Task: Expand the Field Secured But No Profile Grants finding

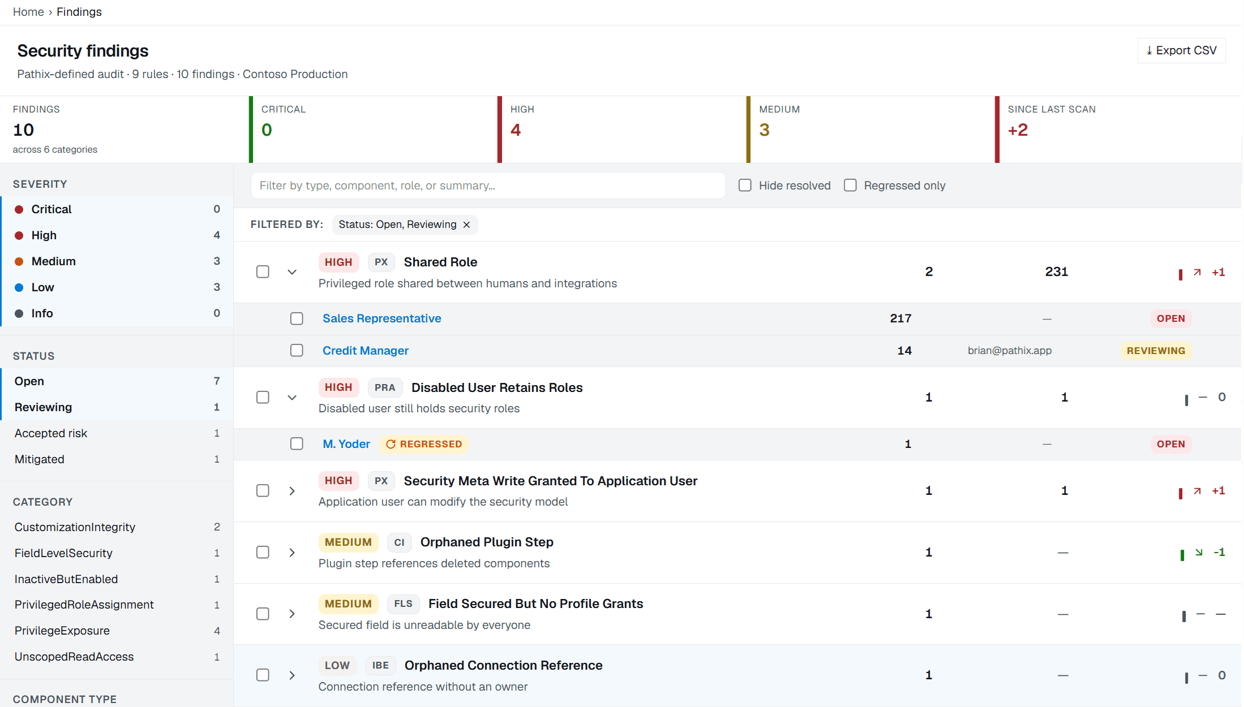Action: point(292,614)
